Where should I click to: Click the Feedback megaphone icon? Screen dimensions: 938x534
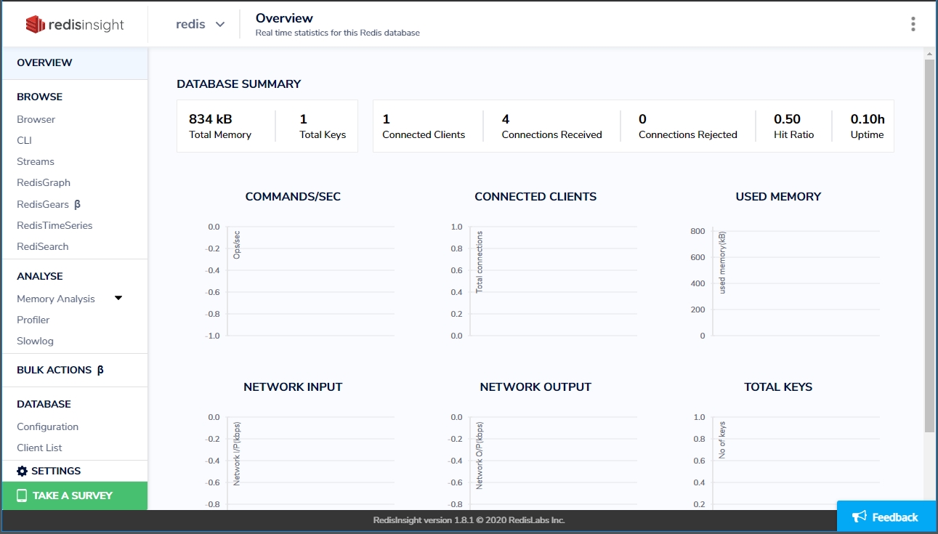coord(860,517)
